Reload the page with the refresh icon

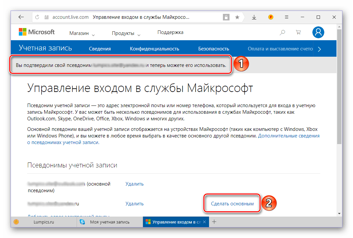coord(37,17)
